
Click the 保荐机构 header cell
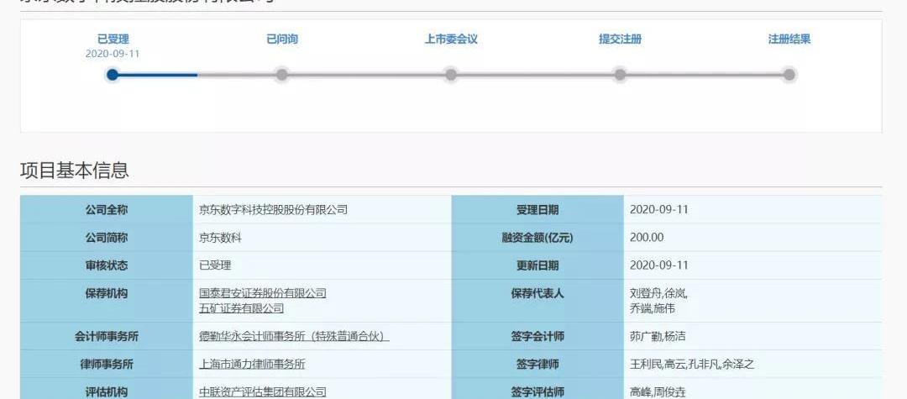tap(107, 301)
